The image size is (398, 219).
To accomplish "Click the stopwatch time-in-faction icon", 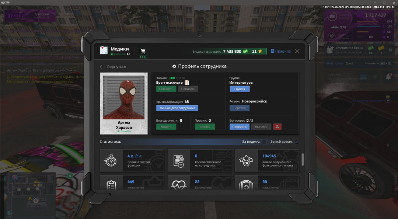I will coord(111,161).
